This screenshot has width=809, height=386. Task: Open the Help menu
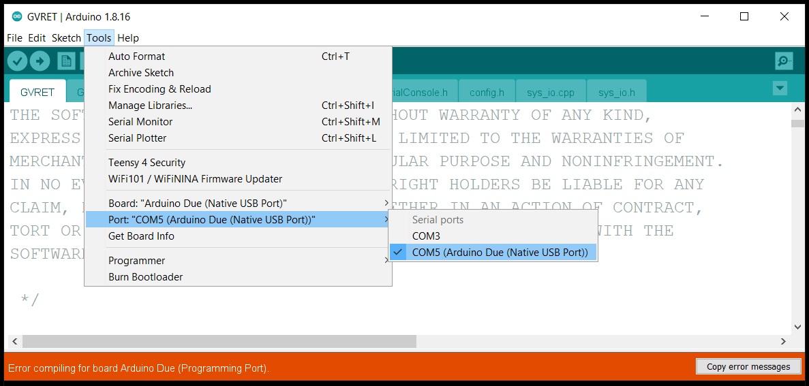pos(128,37)
